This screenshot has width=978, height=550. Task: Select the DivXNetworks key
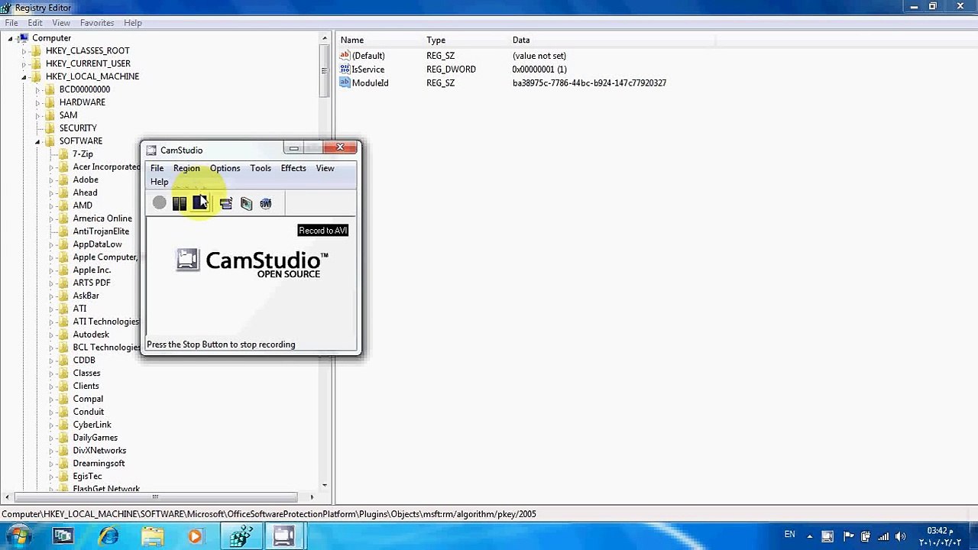pyautogui.click(x=99, y=451)
